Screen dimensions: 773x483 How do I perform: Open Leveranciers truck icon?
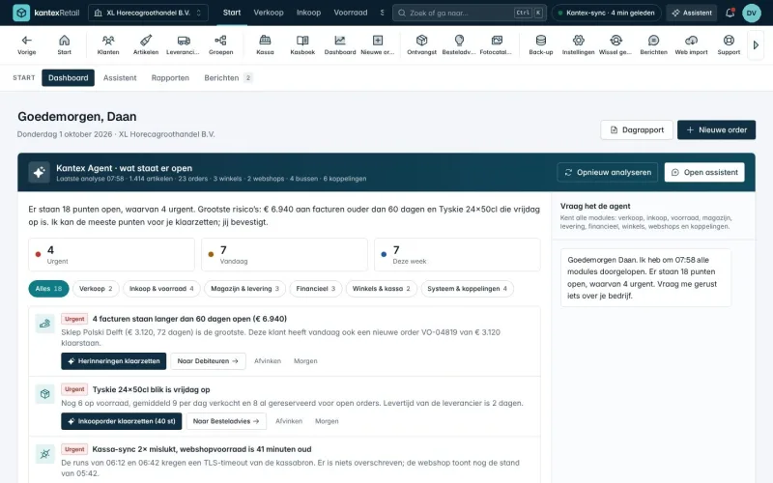(183, 44)
